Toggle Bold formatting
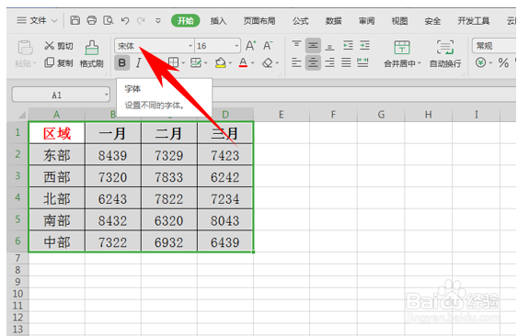 click(x=121, y=62)
